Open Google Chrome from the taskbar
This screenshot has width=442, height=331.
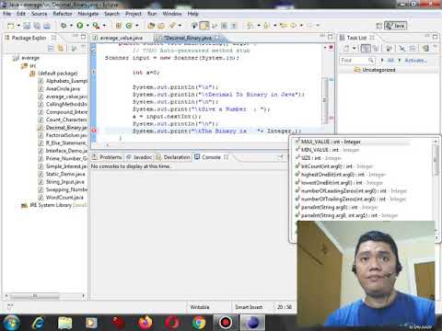coord(199,323)
